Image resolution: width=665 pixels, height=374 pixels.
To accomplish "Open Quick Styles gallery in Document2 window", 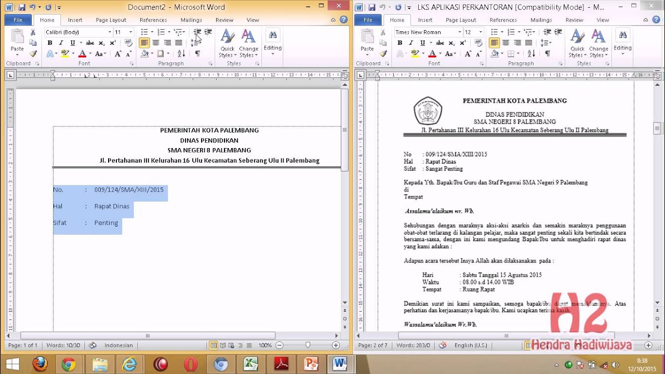I will coord(227,44).
